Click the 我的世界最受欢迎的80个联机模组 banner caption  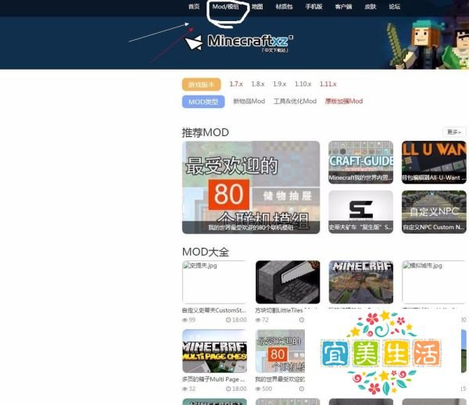(x=251, y=228)
